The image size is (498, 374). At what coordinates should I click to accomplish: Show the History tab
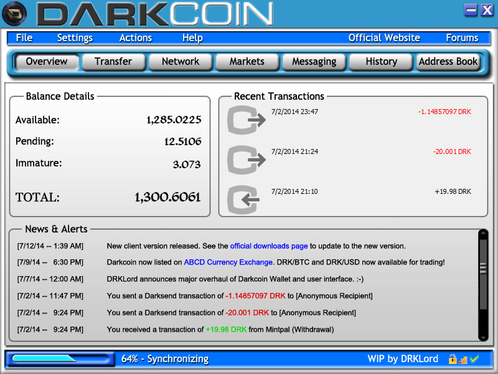pyautogui.click(x=381, y=61)
